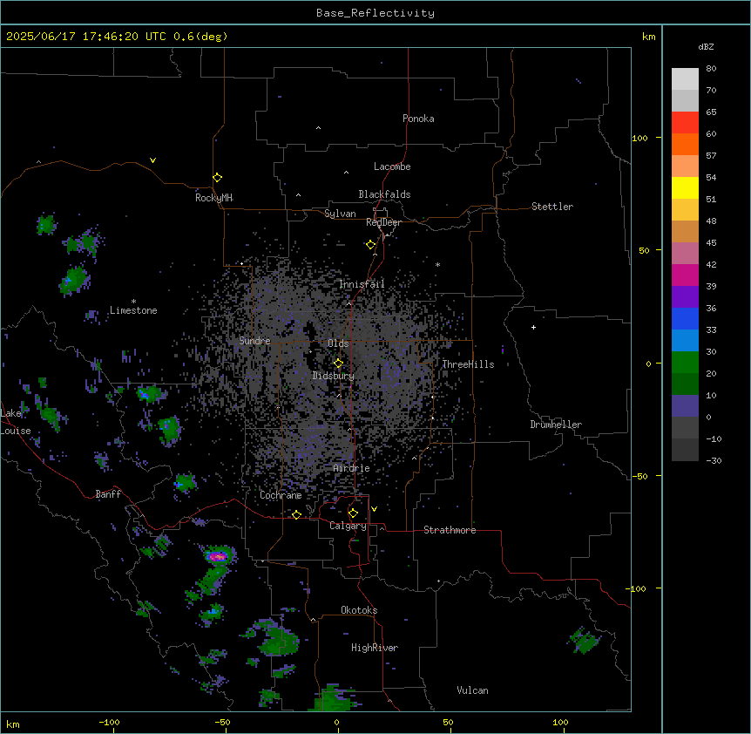Click the 54 dBZ yellow legend swatch
The image size is (751, 734).
685,187
